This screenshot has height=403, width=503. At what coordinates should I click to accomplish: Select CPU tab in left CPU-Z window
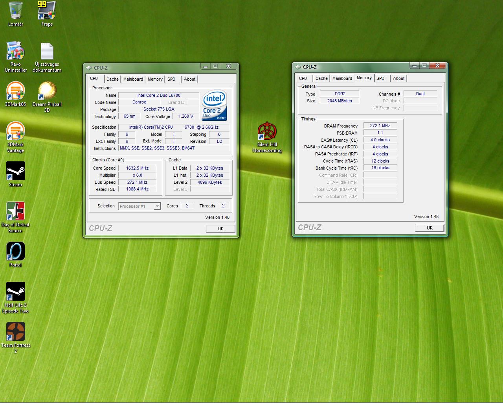94,78
